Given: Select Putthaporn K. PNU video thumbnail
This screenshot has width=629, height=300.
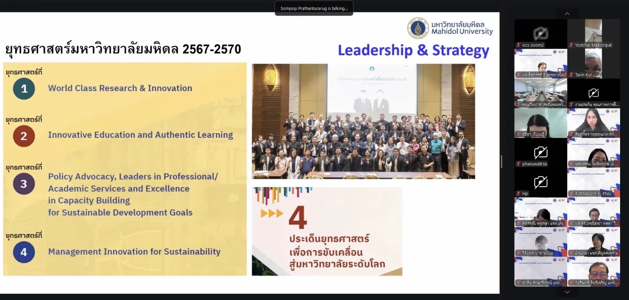Looking at the screenshot, I should click(x=593, y=183).
